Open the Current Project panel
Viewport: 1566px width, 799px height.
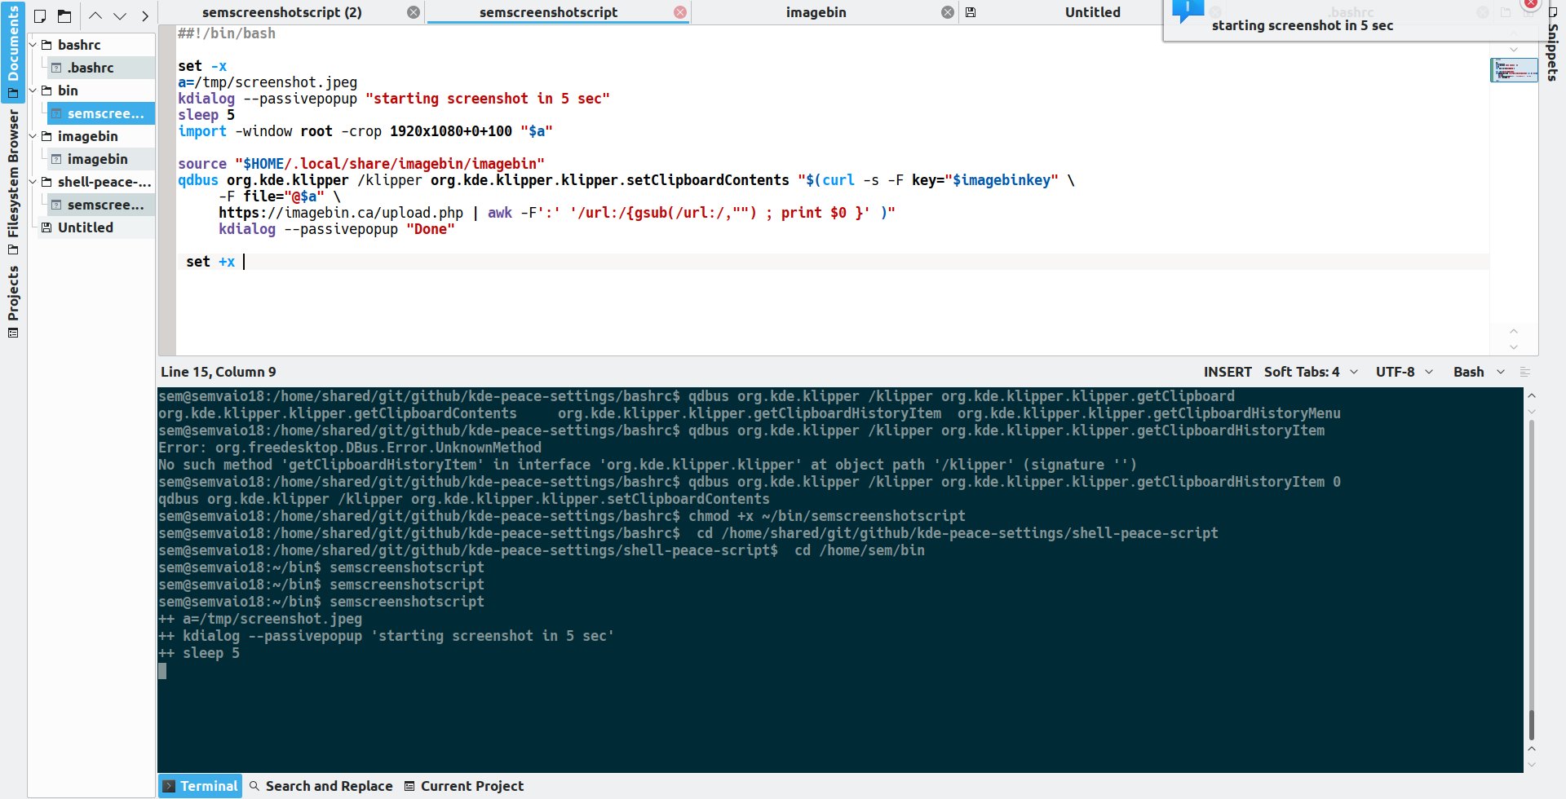click(x=464, y=786)
